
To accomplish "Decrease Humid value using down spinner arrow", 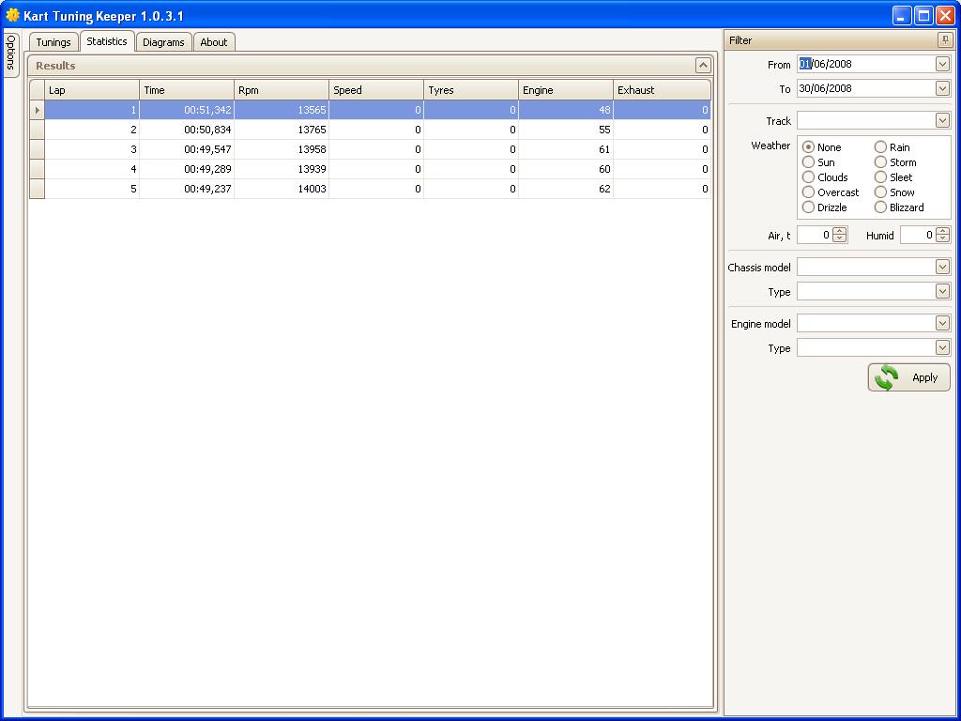I will 942,239.
